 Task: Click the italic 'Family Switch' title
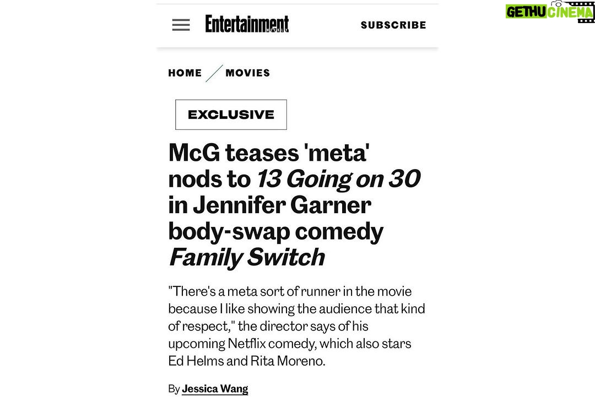[247, 257]
